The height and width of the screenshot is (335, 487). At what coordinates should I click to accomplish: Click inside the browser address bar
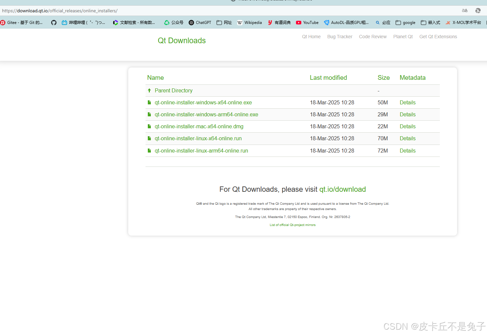[199, 11]
